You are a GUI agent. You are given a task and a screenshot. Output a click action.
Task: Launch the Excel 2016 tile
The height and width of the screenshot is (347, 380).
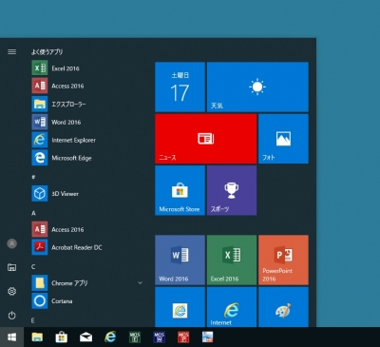(232, 260)
